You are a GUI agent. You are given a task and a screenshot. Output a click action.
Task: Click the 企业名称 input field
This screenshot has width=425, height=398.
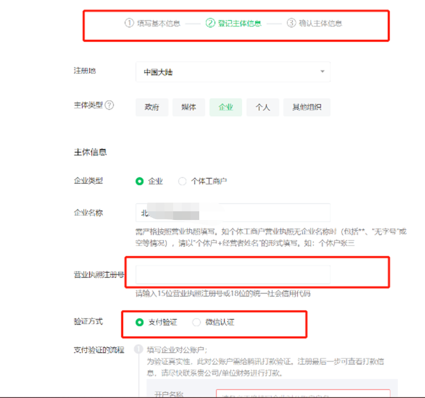(233, 212)
